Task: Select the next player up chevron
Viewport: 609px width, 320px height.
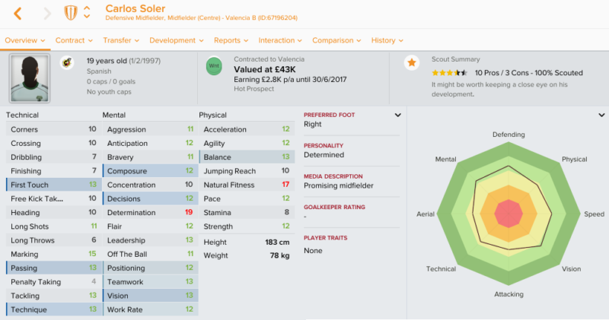Action: [x=87, y=8]
